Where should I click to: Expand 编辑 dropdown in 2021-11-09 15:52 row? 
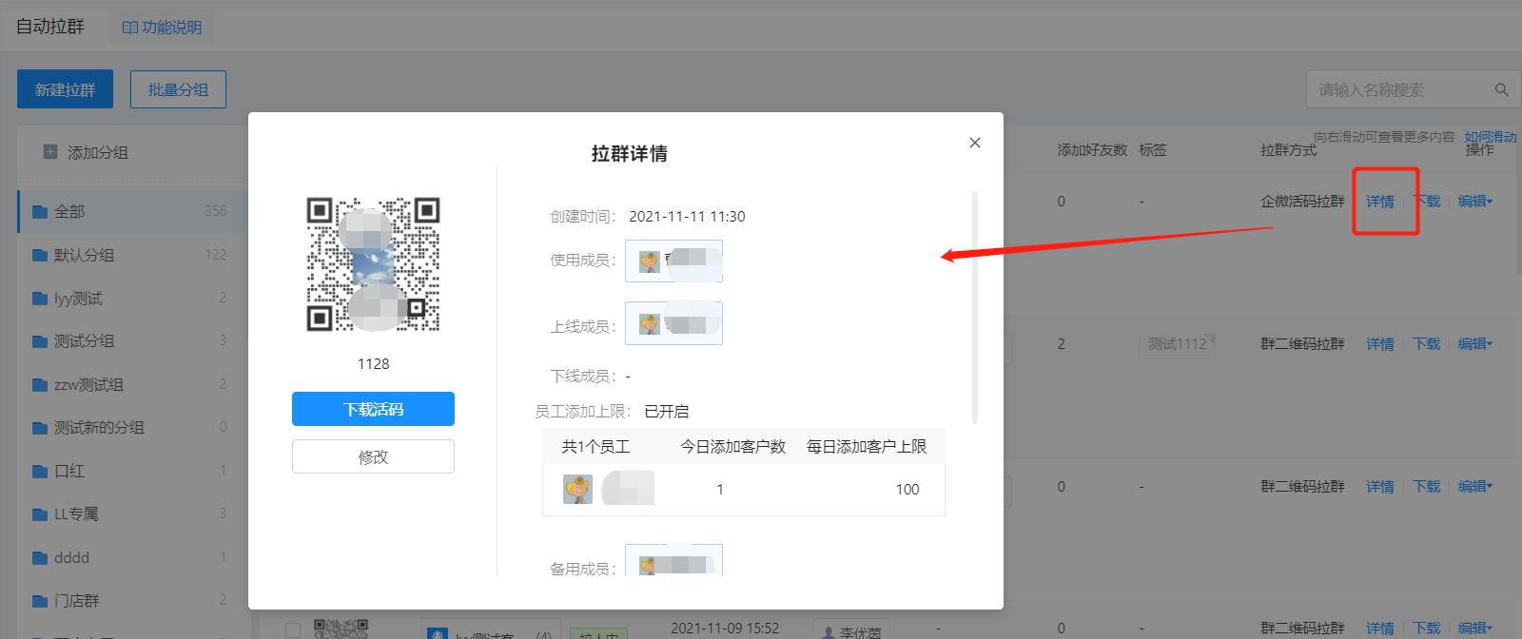pos(1475,628)
